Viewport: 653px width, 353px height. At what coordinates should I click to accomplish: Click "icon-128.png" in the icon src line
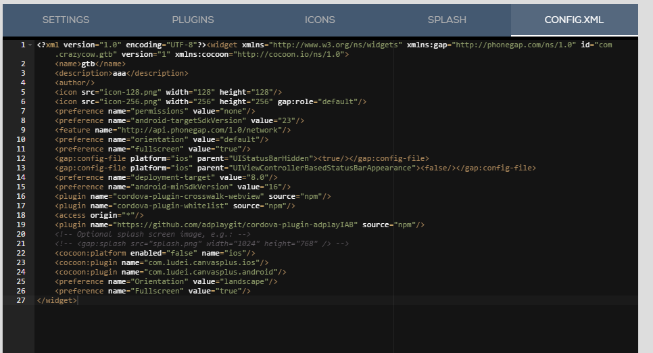point(130,92)
